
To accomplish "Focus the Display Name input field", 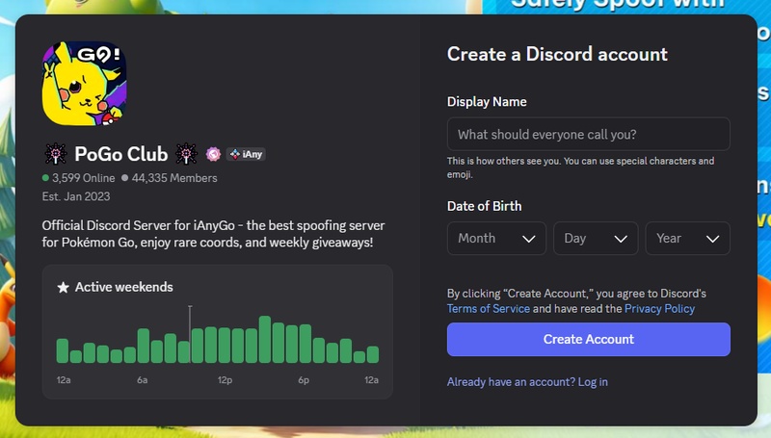I will click(x=589, y=134).
